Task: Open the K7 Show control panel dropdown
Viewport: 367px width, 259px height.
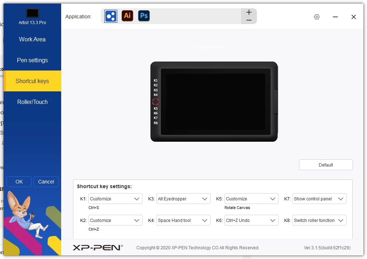Action: tap(319, 199)
